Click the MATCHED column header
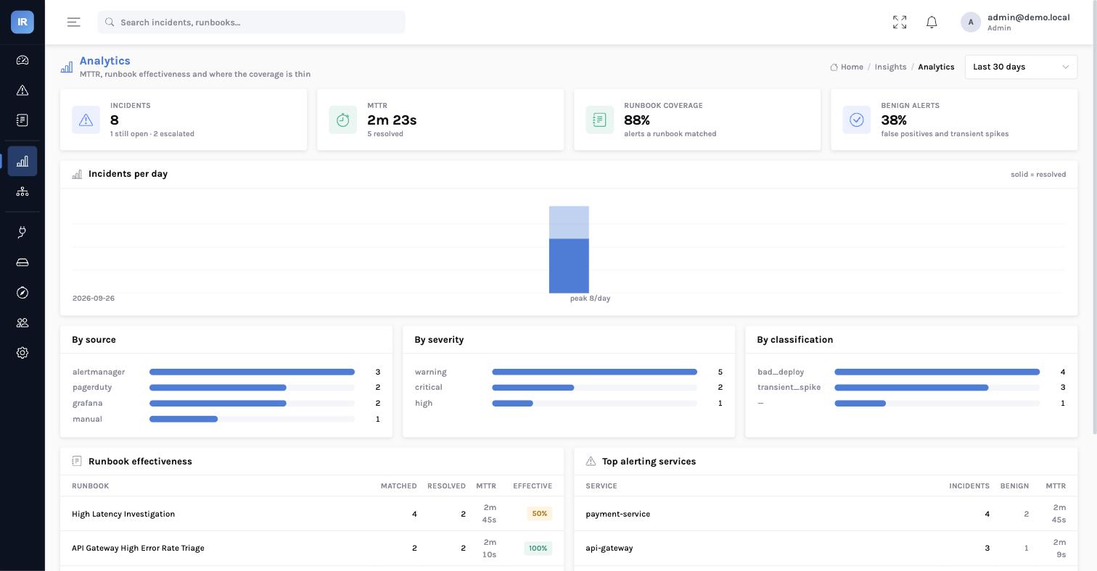The width and height of the screenshot is (1097, 571). (398, 486)
